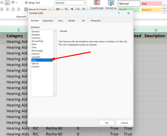Select Date in Category list
Image resolution: width=167 pixels, height=136 pixels.
pos(42,44)
